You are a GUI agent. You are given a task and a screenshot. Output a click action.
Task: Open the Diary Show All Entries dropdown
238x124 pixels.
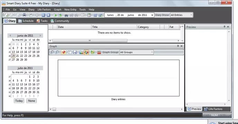click(x=182, y=15)
